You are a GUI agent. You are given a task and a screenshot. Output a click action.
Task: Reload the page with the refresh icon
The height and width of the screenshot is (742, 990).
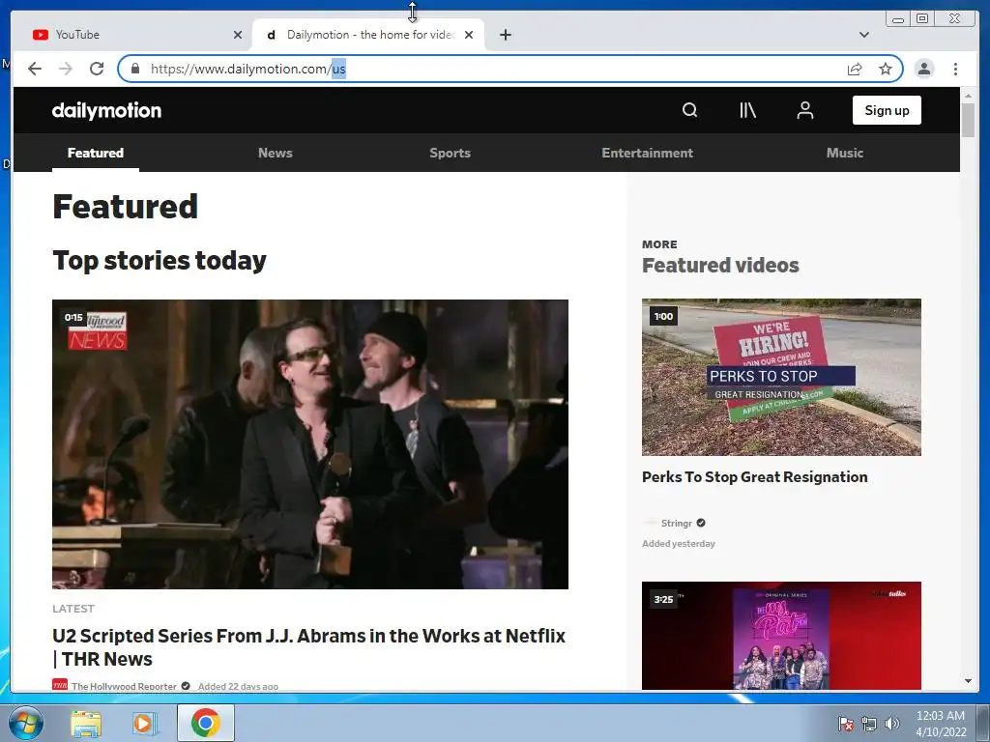point(97,69)
